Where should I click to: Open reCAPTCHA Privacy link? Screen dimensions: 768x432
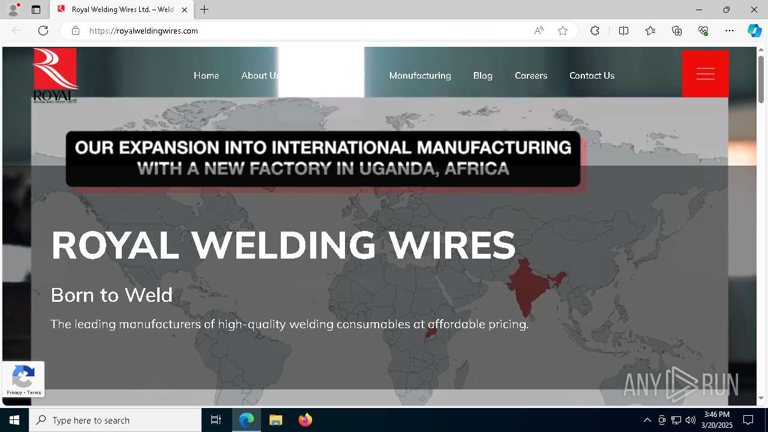14,392
